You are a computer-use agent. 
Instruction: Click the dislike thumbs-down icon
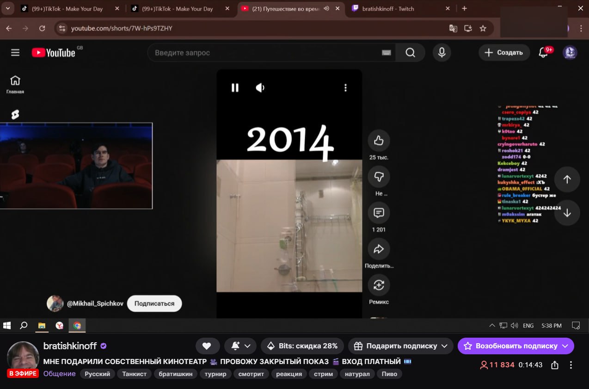coord(379,177)
